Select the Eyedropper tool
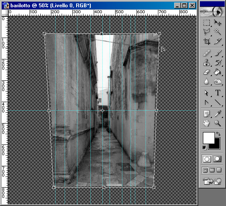Image resolution: width=226 pixels, height=206 pixels. (x=217, y=114)
